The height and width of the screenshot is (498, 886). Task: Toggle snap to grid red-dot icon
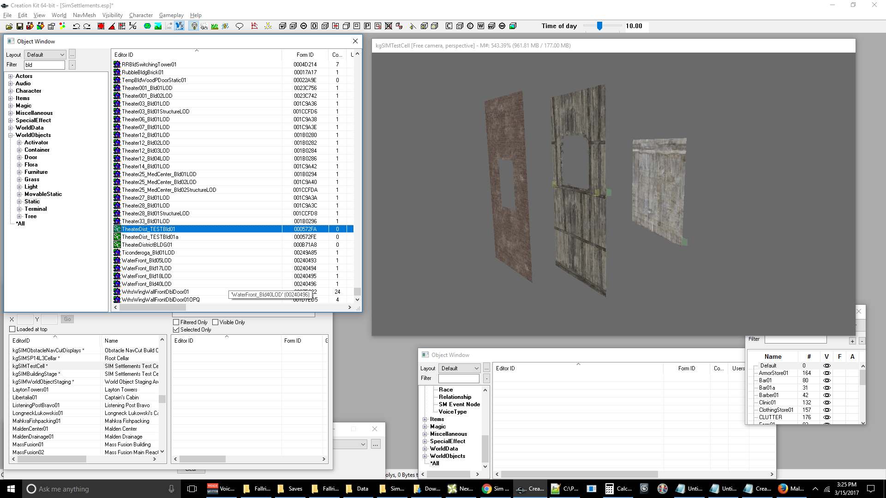pos(101,26)
